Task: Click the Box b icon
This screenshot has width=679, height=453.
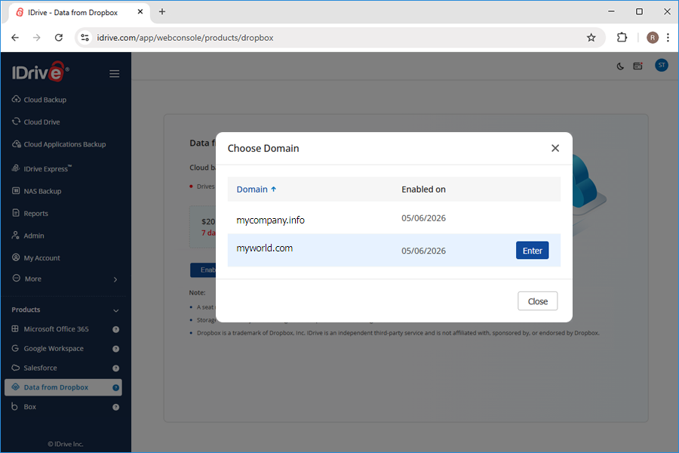Action: tap(15, 407)
